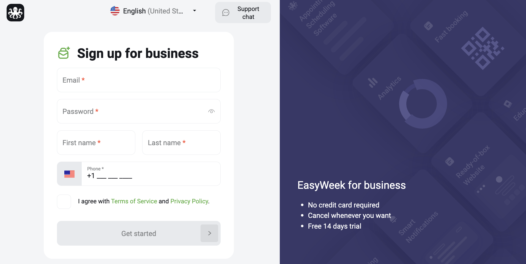Open Support chat
This screenshot has height=264, width=526.
243,13
